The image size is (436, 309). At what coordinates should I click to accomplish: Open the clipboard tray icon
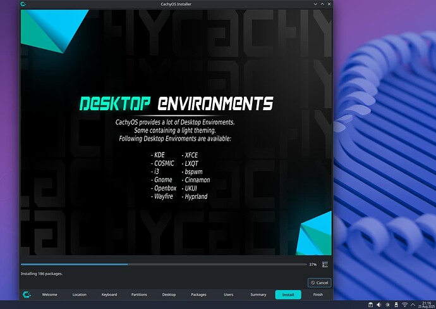pos(370,305)
